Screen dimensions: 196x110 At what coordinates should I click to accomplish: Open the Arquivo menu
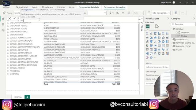point(7,7)
